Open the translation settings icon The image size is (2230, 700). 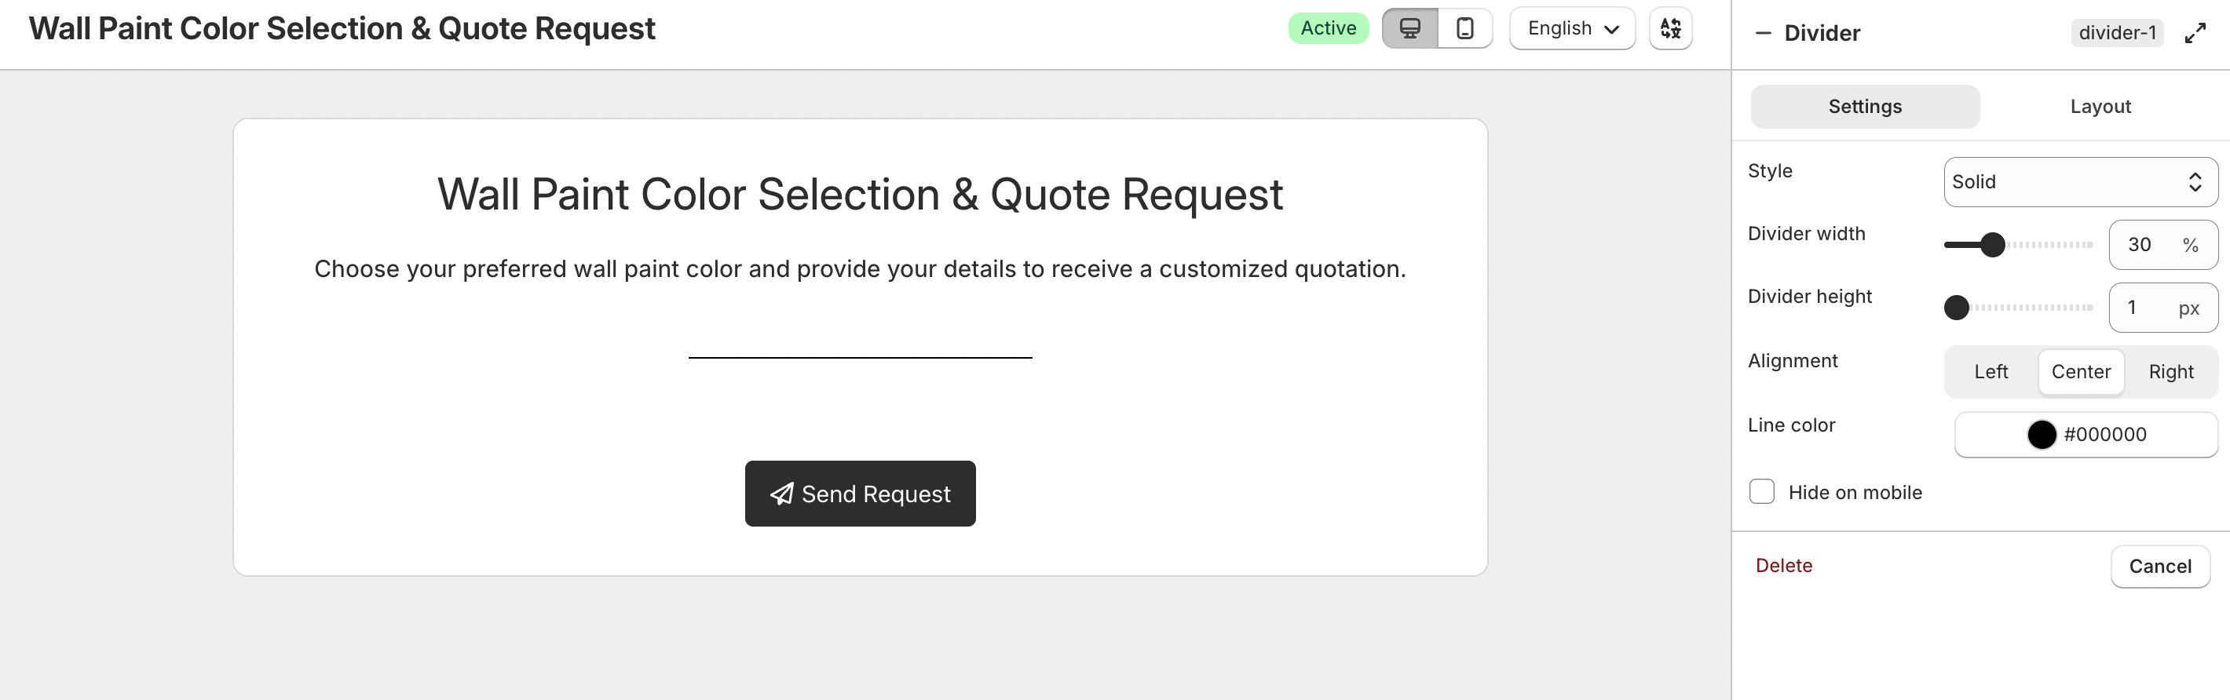pos(1670,28)
